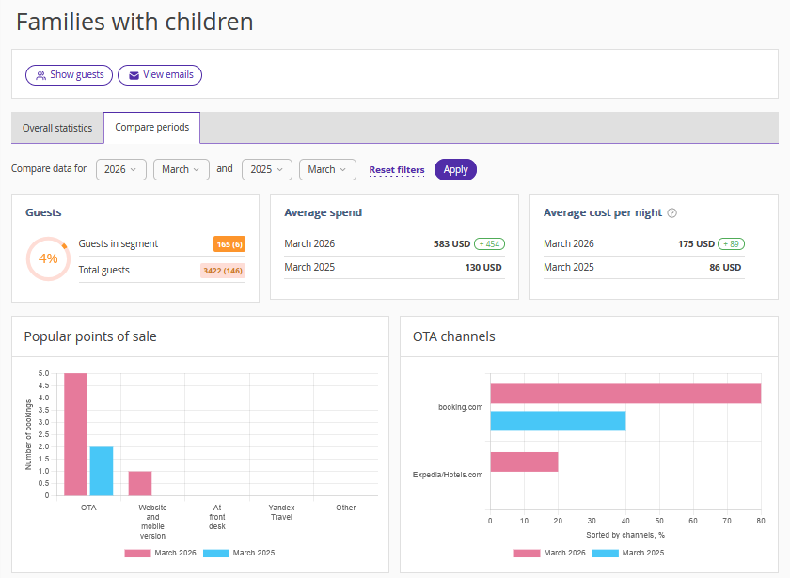Click the orange 165 (6) guests badge
790x578 pixels.
click(x=229, y=244)
